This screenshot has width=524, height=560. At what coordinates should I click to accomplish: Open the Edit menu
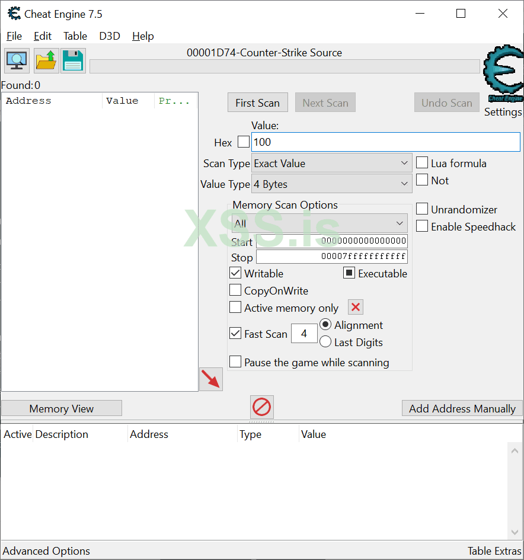pyautogui.click(x=43, y=36)
